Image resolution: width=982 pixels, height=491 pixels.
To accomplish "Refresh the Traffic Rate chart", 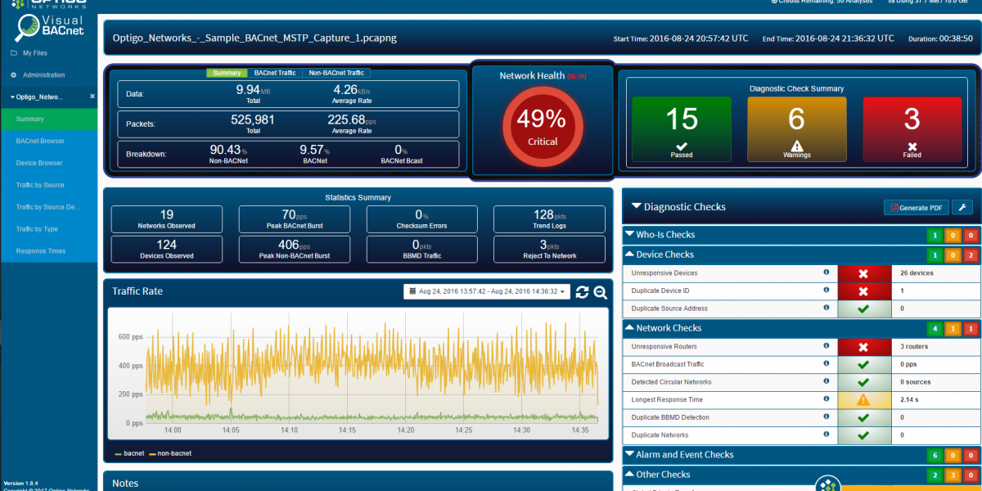I will click(582, 292).
